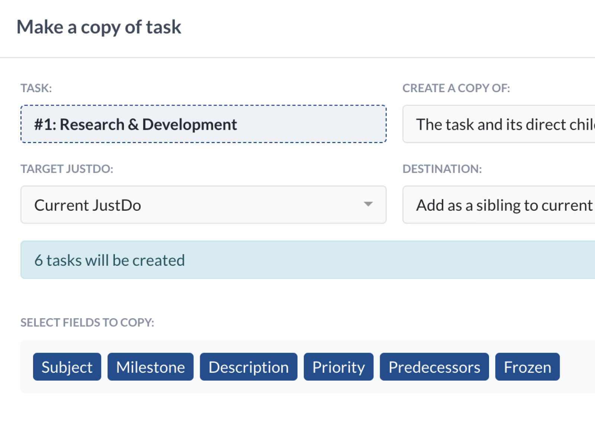Disable copying the Priority field

(338, 367)
